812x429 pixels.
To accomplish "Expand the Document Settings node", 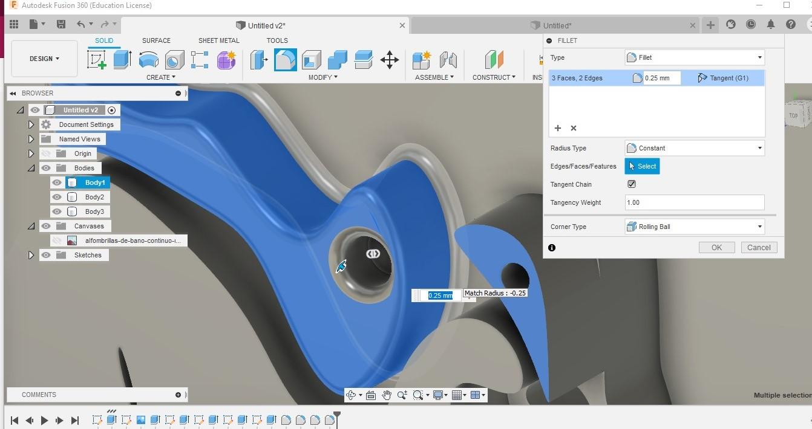I will click(x=31, y=124).
